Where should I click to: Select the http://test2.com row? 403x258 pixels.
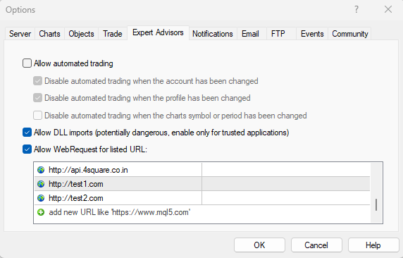coord(202,198)
